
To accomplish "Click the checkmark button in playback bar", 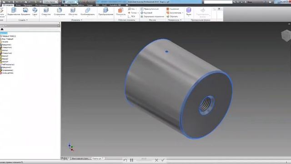I will click(x=163, y=160).
